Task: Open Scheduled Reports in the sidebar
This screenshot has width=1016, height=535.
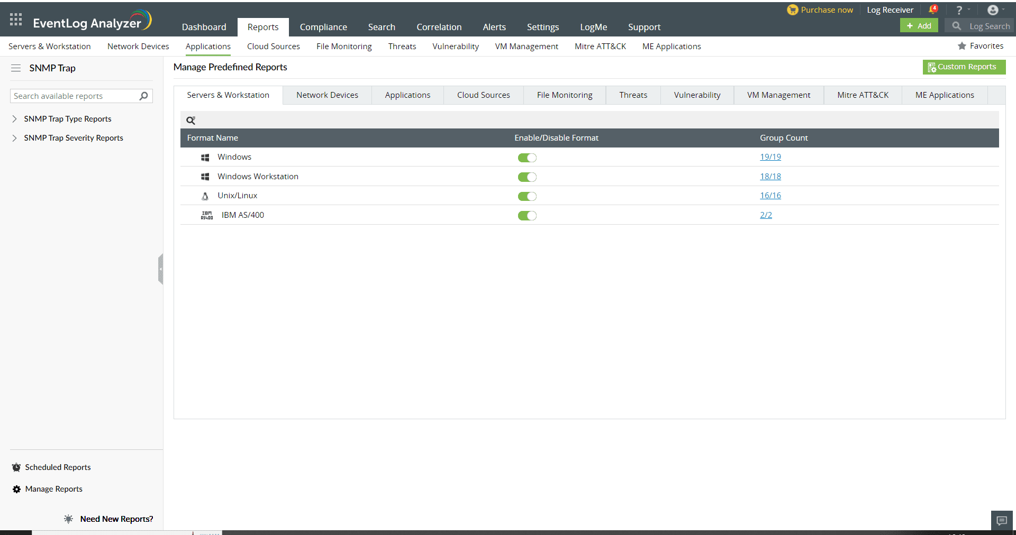Action: [x=58, y=467]
